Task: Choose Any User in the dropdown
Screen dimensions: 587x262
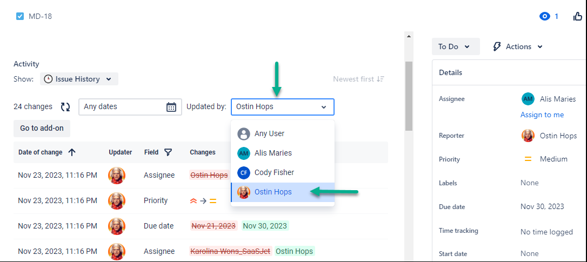Action: [x=269, y=133]
